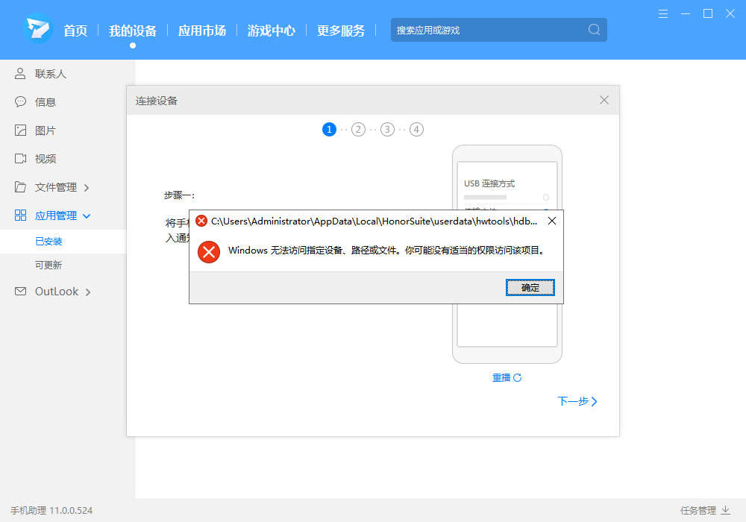Close the 连接设备 dialog
The height and width of the screenshot is (522, 746).
point(604,100)
